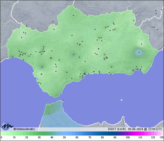Click the 80 label on the gust scale
164x141 pixels.
click(x=102, y=137)
